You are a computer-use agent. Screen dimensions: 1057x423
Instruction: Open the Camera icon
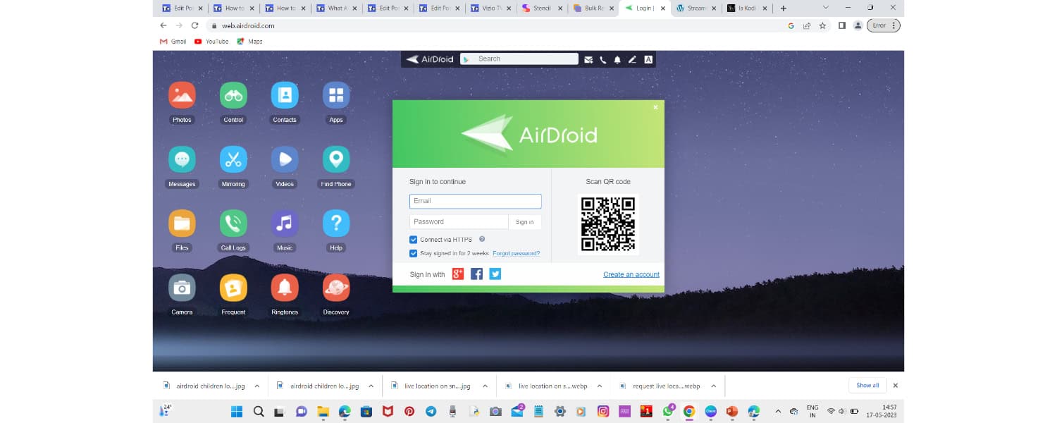182,288
